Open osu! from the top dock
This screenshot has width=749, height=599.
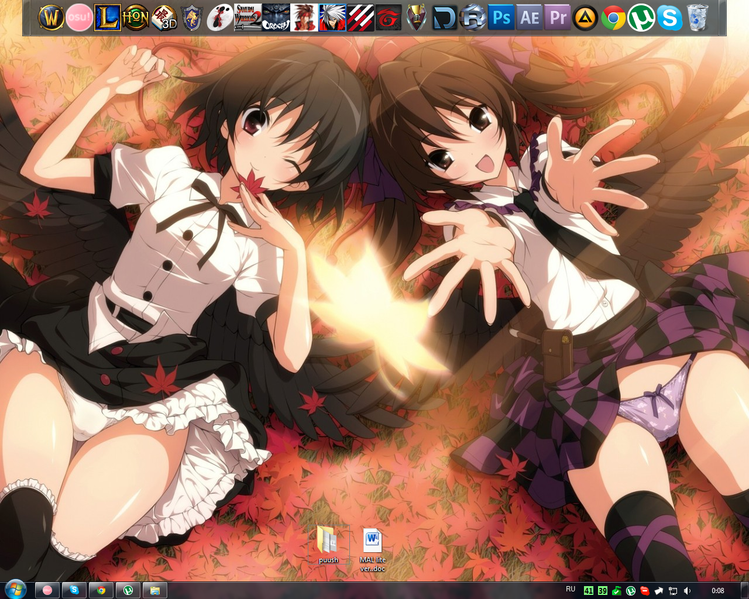(80, 17)
